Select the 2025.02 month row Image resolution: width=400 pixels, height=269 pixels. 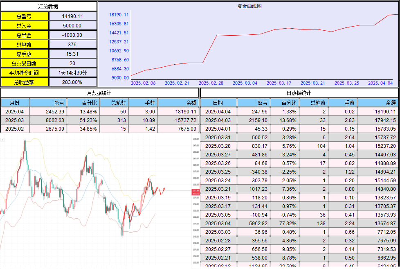click(99, 129)
